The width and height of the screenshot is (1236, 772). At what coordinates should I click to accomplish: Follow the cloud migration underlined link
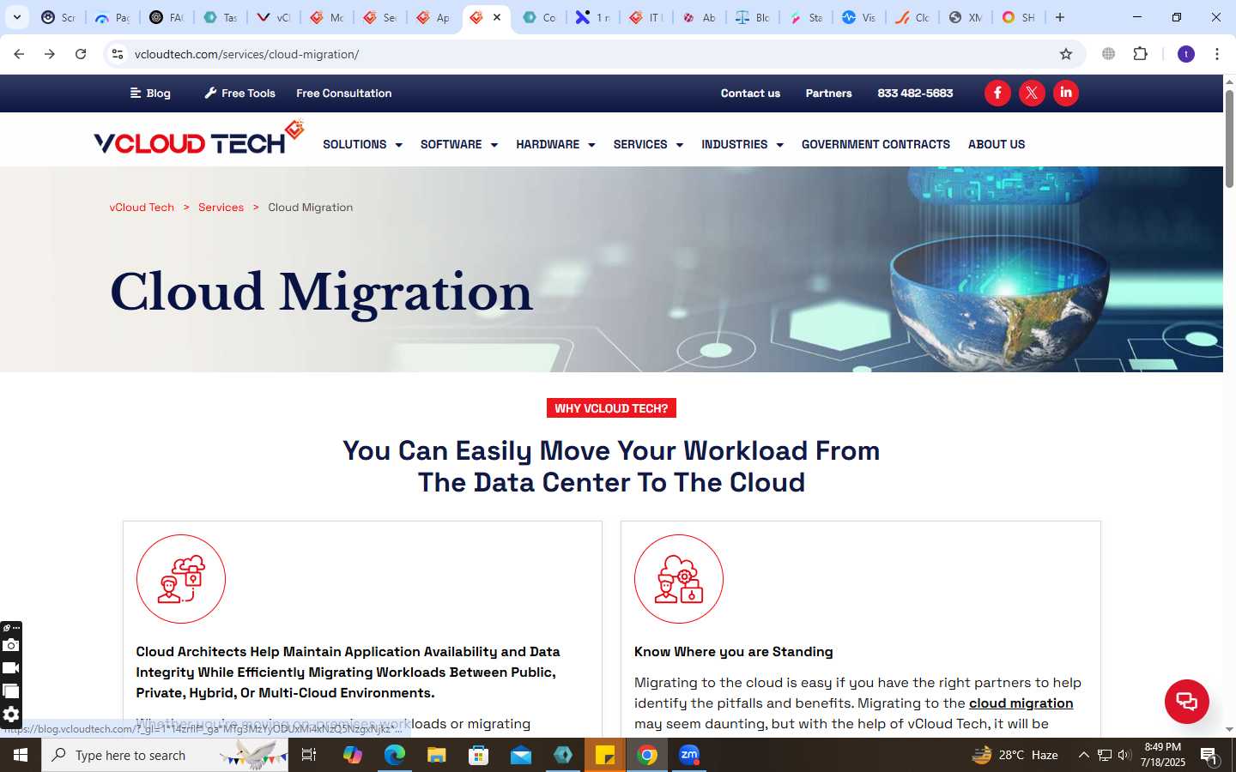(1021, 703)
